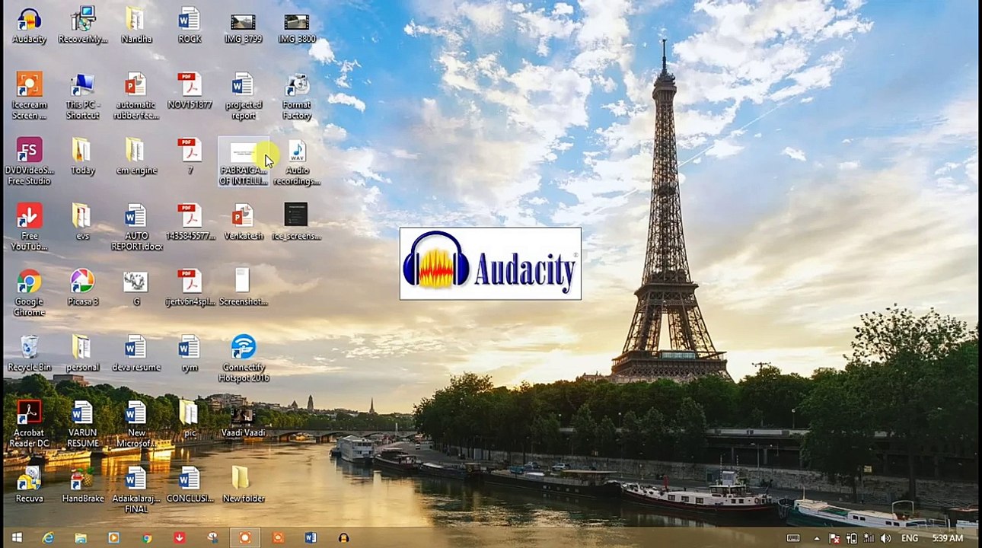Select the em engine folder
Image resolution: width=982 pixels, height=548 pixels.
coord(136,157)
